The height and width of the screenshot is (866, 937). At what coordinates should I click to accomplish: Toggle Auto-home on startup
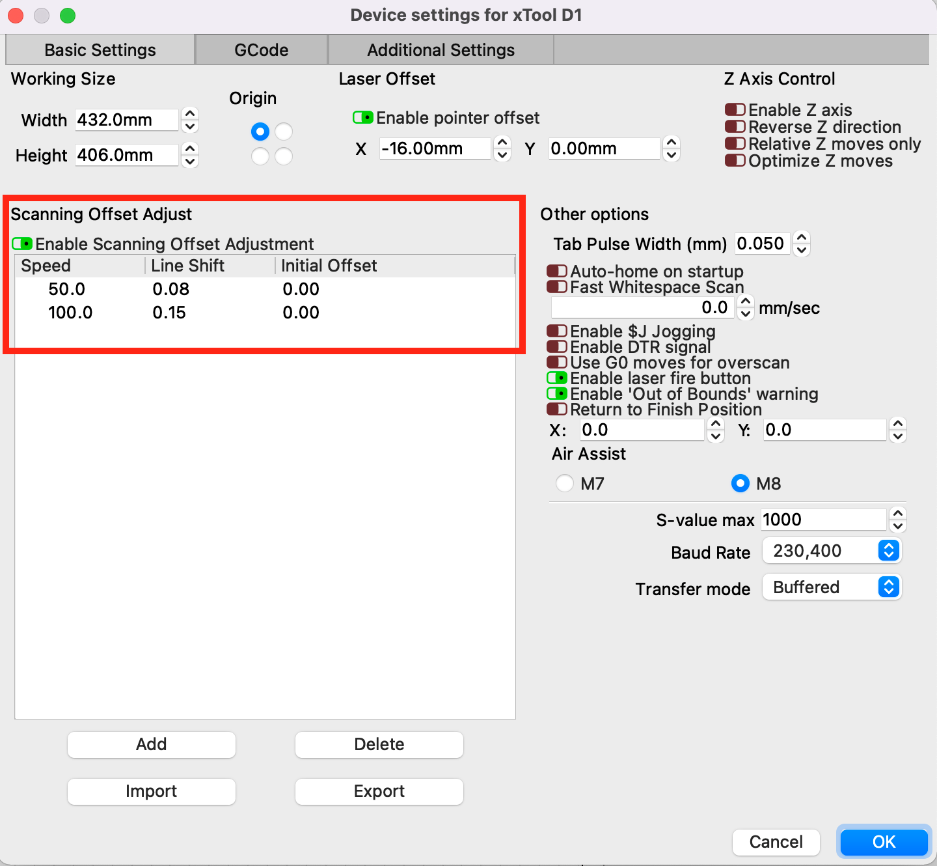(557, 270)
